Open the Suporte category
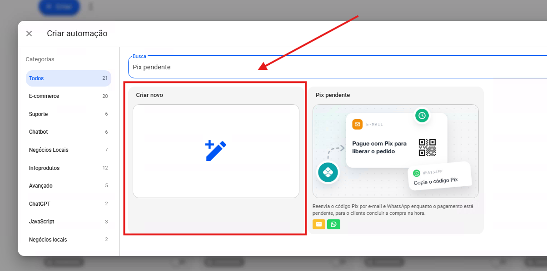The height and width of the screenshot is (271, 547). 69,114
